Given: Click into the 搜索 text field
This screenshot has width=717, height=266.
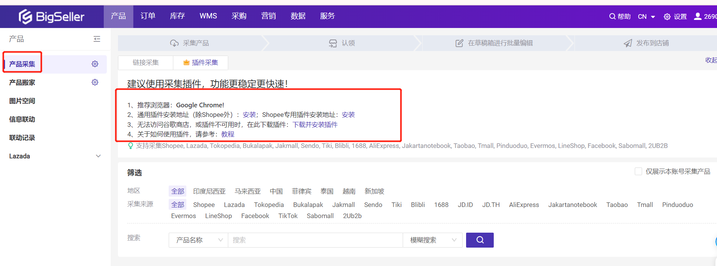Looking at the screenshot, I should coord(315,240).
